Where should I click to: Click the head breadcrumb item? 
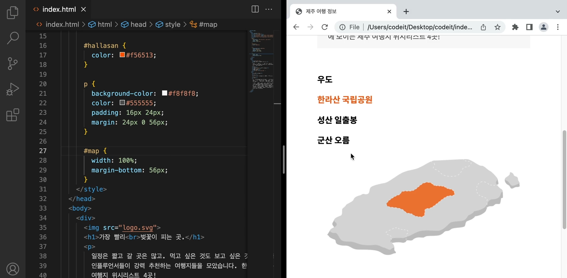click(134, 25)
